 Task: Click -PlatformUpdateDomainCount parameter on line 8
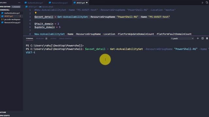tap(136, 34)
